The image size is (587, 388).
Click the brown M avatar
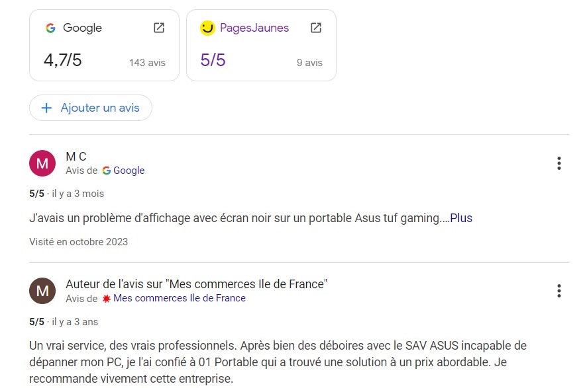(42, 291)
